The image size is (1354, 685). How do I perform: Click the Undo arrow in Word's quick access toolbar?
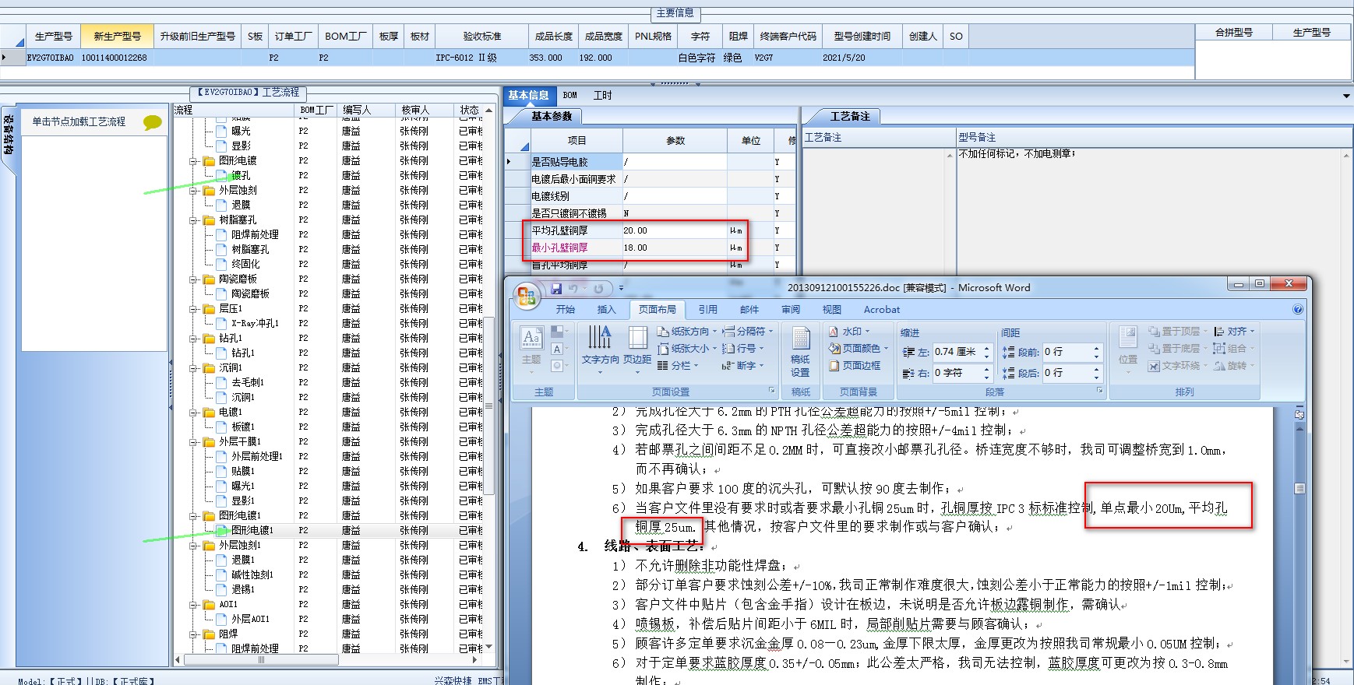(x=573, y=289)
